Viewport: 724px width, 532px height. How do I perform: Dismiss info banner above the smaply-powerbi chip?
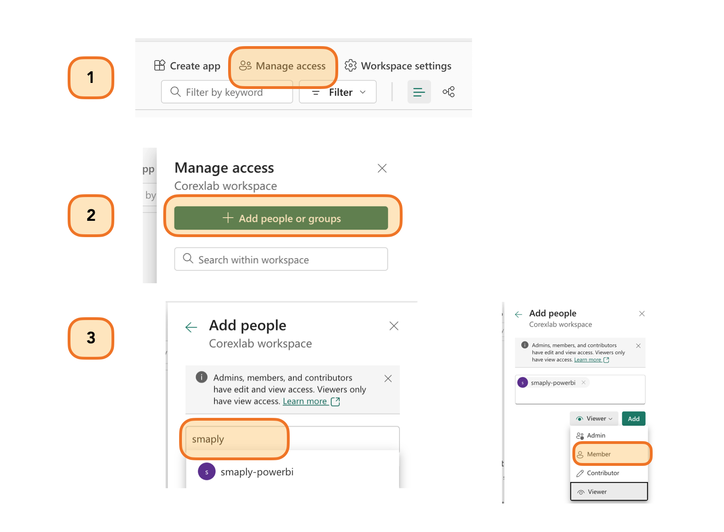(638, 346)
